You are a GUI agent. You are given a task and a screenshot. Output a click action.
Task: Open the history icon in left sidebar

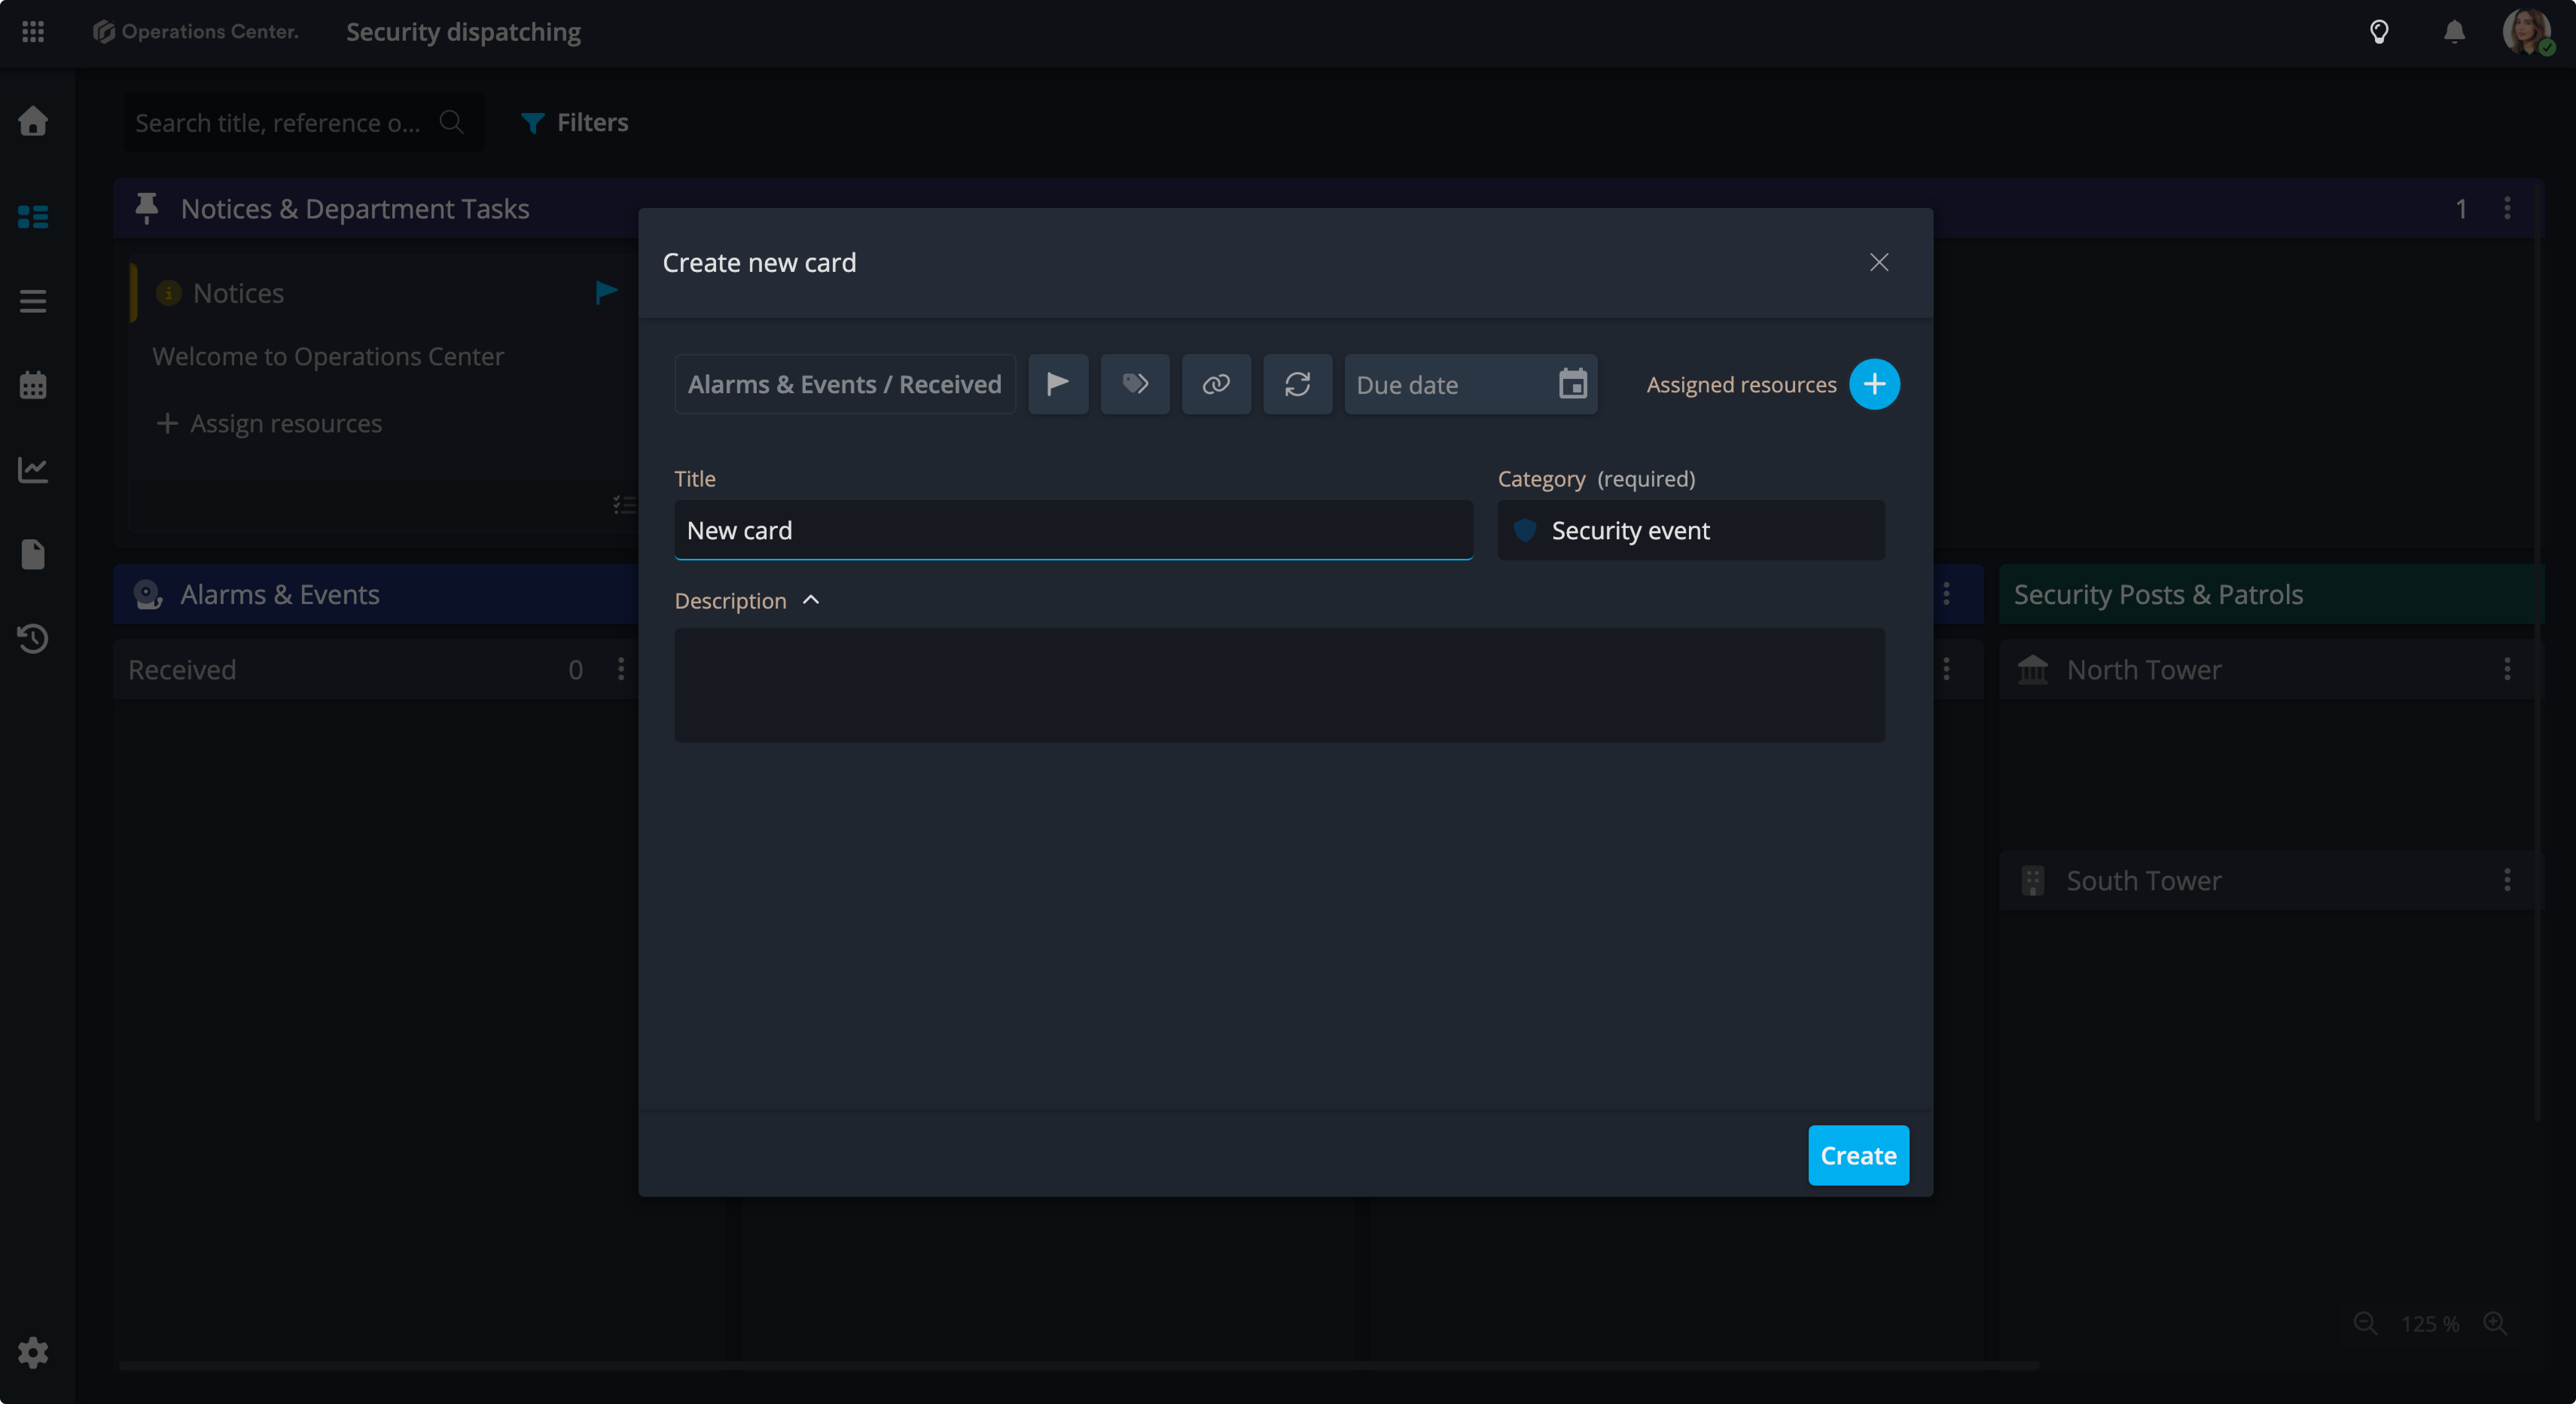pyautogui.click(x=33, y=638)
